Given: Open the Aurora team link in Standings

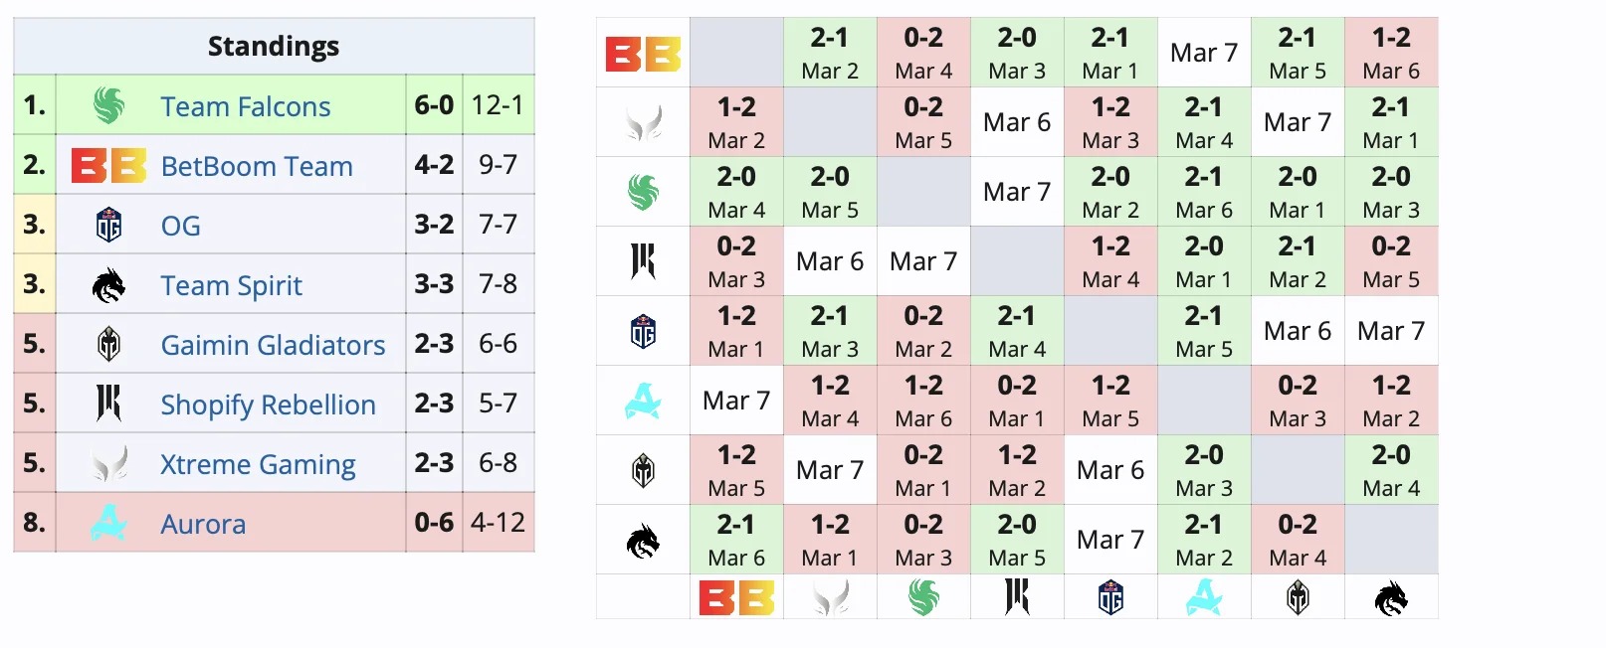Looking at the screenshot, I should [x=203, y=524].
